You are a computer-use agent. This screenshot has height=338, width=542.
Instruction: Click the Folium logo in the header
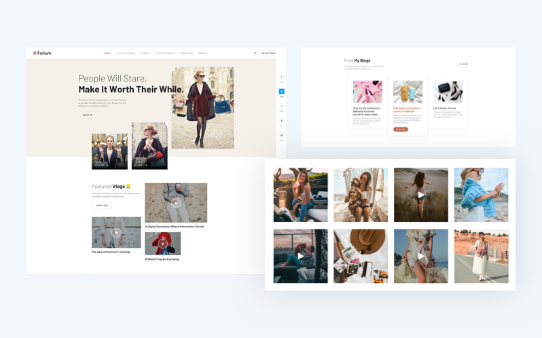click(x=42, y=53)
